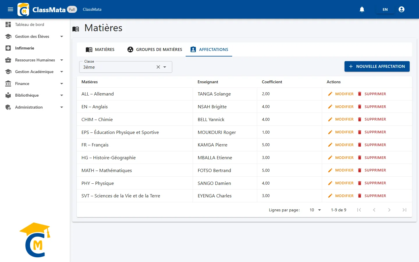419x262 pixels.
Task: Go to Tableau de bord
Action: (x=35, y=24)
